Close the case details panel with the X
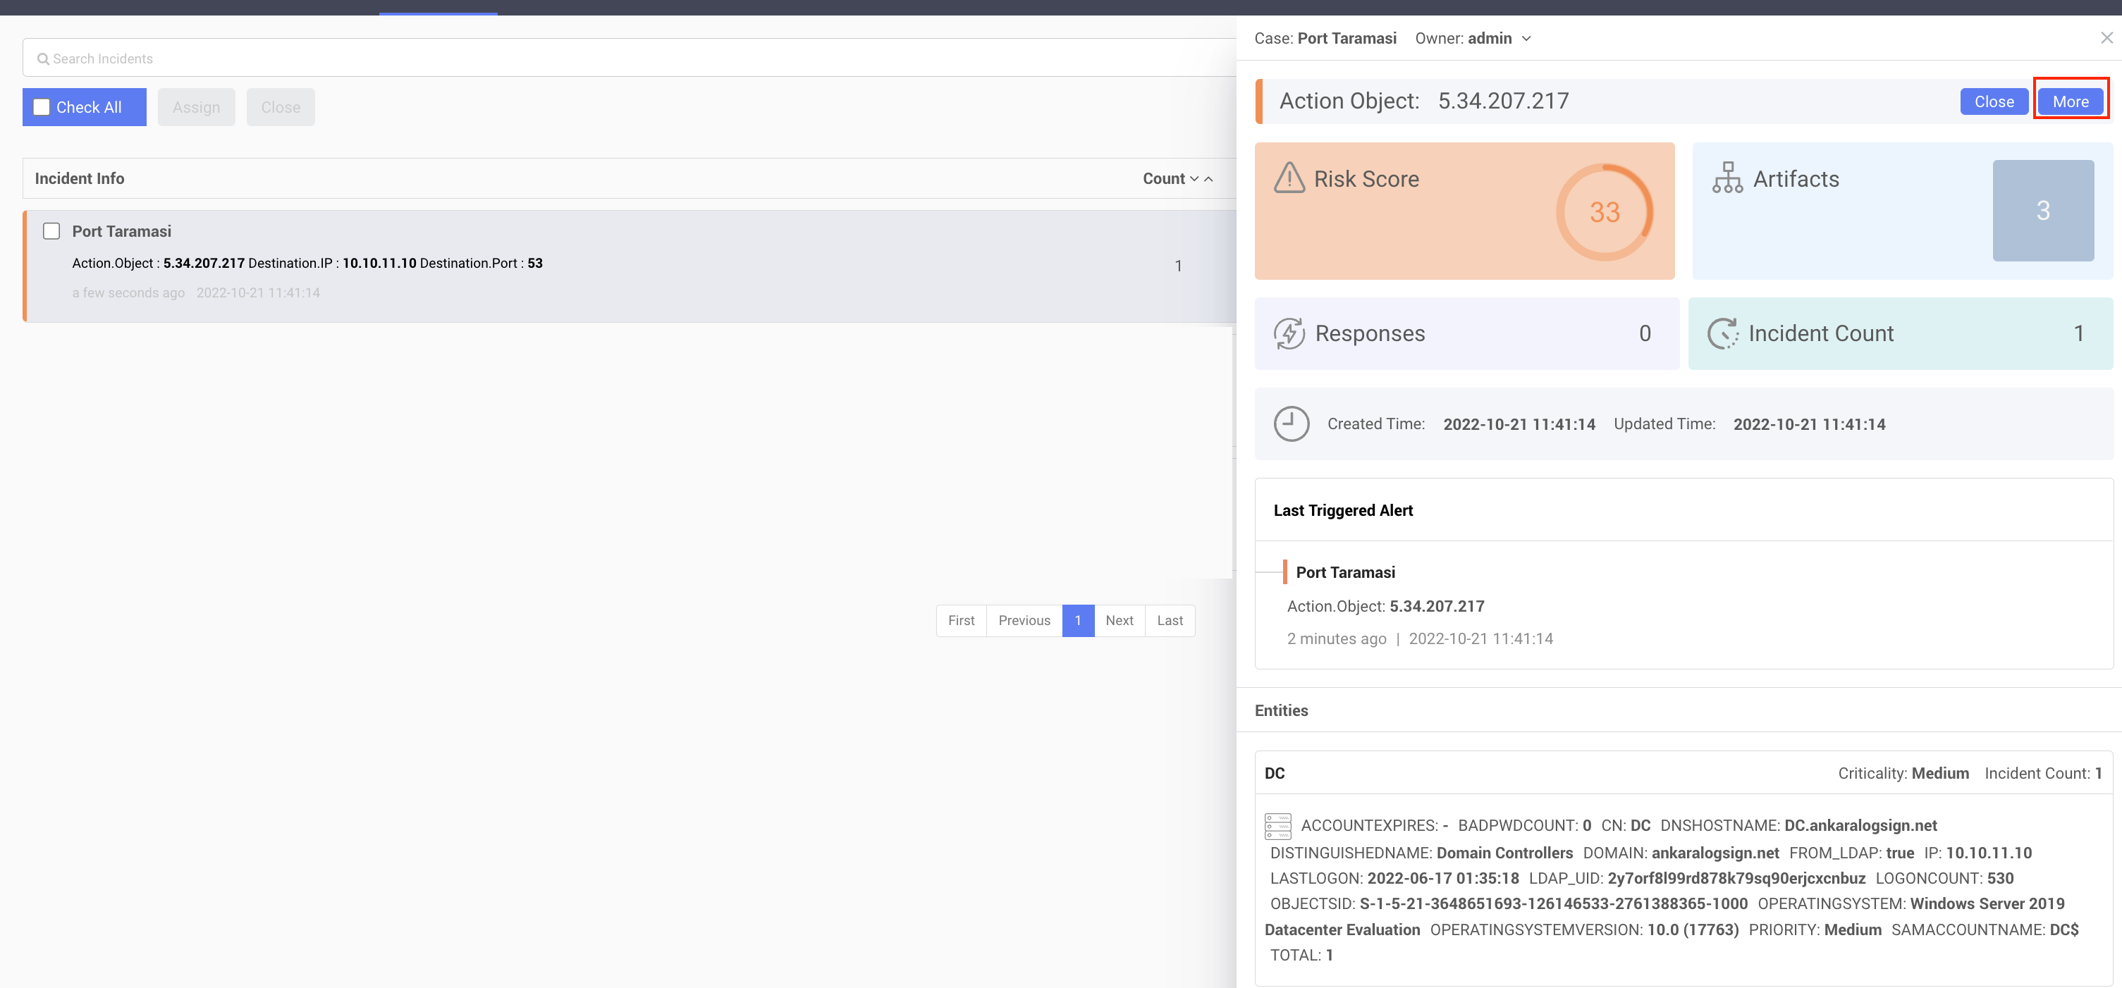2122x988 pixels. tap(2106, 38)
